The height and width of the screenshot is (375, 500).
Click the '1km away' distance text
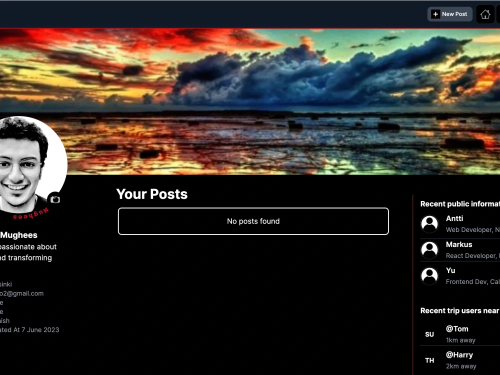(460, 340)
